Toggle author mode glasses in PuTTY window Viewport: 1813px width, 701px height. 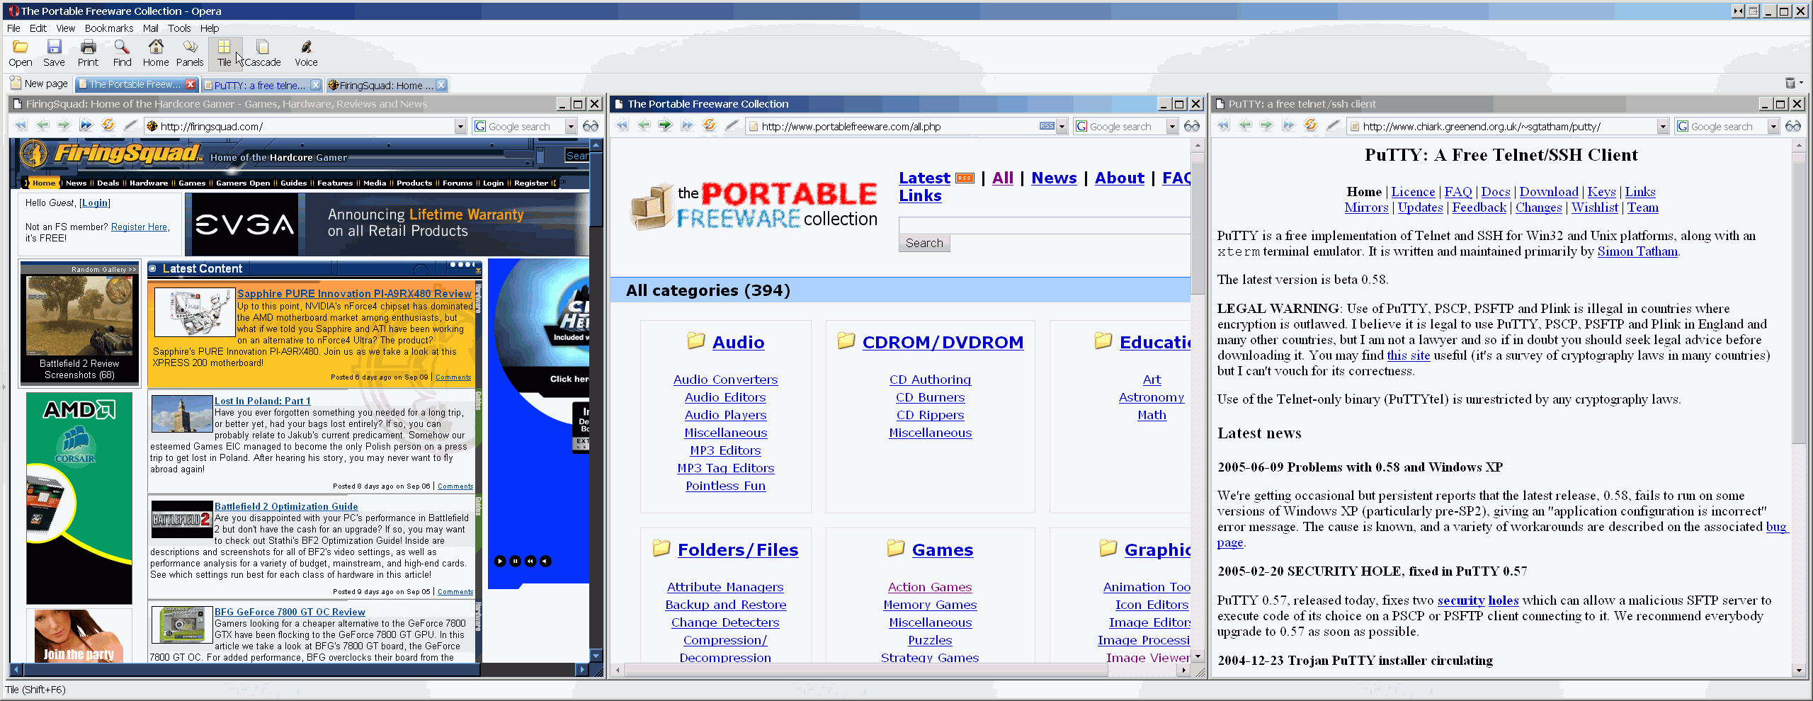[x=1793, y=126]
